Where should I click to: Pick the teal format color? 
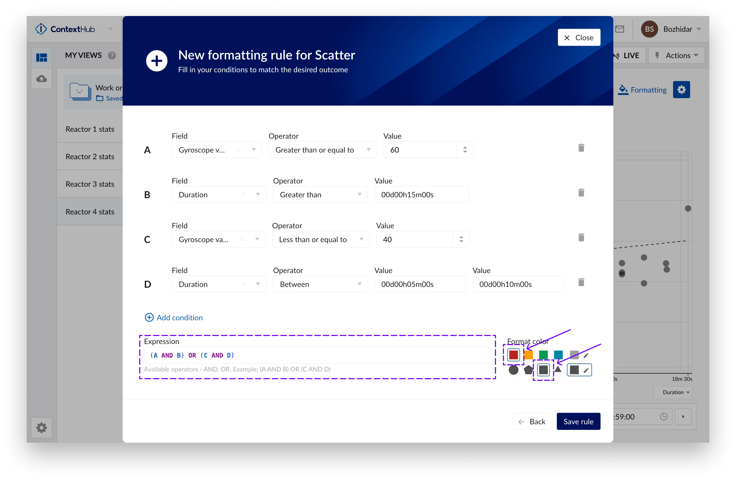pos(558,355)
